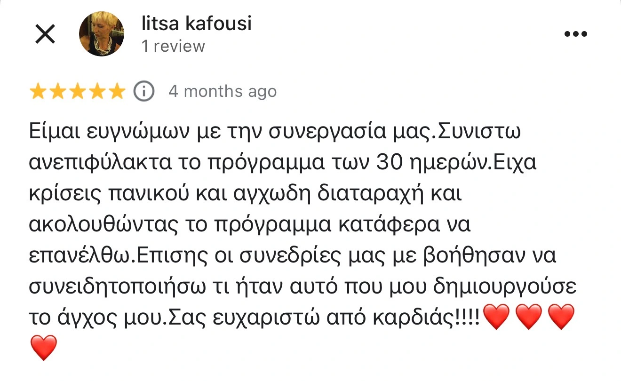Click the second yellow rating star
This screenshot has height=381, width=621.
pyautogui.click(x=57, y=92)
